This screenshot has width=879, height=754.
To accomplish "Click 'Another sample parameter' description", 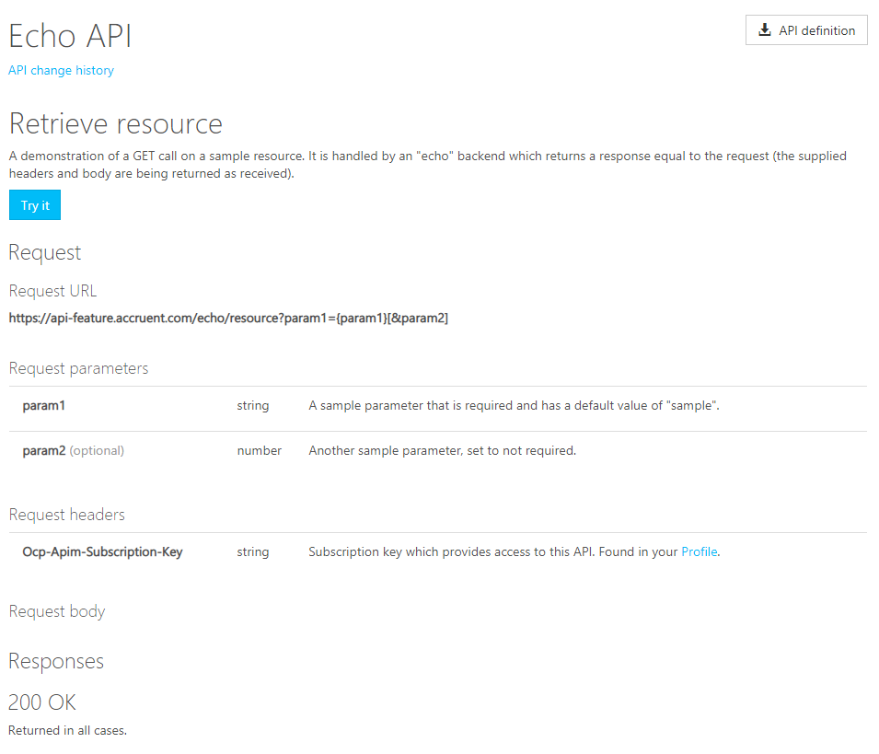I will [443, 451].
